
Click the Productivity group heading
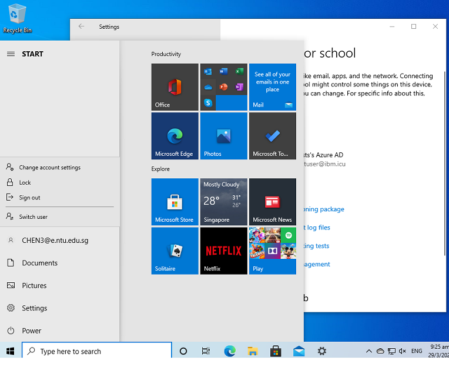[166, 54]
